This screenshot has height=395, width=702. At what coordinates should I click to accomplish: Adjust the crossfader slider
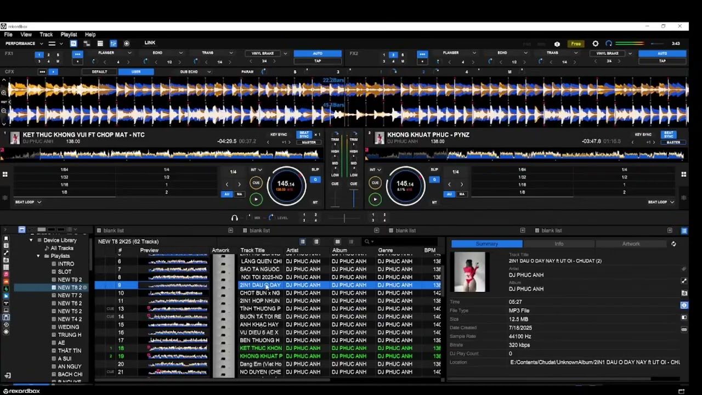pos(344,218)
